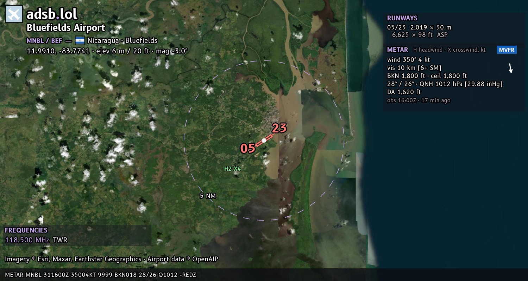Click the raw METAR string in bottom bar

[100, 275]
